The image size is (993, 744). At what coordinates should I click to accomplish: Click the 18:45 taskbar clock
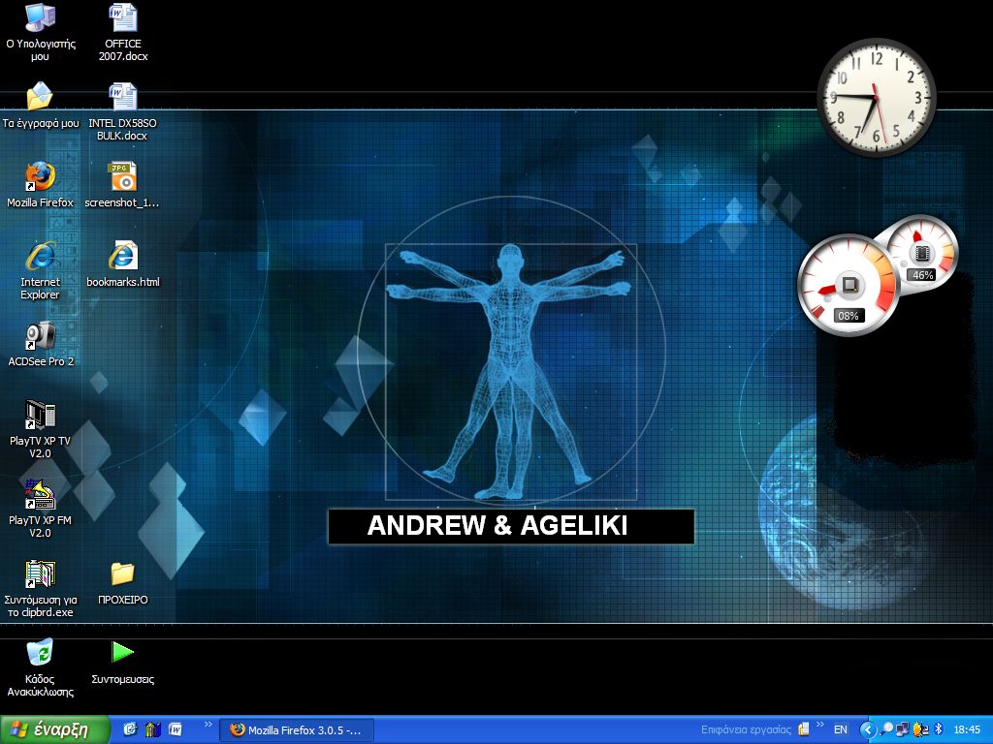(967, 730)
